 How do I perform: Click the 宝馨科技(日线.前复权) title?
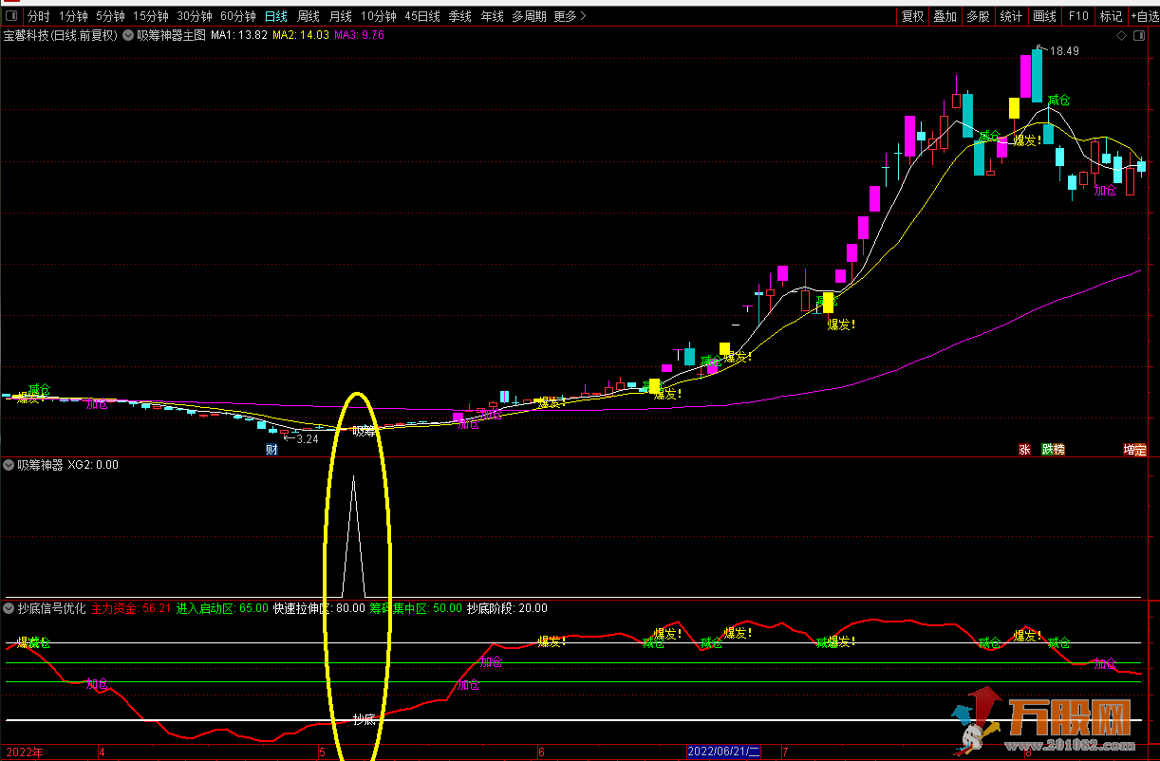[x=61, y=36]
